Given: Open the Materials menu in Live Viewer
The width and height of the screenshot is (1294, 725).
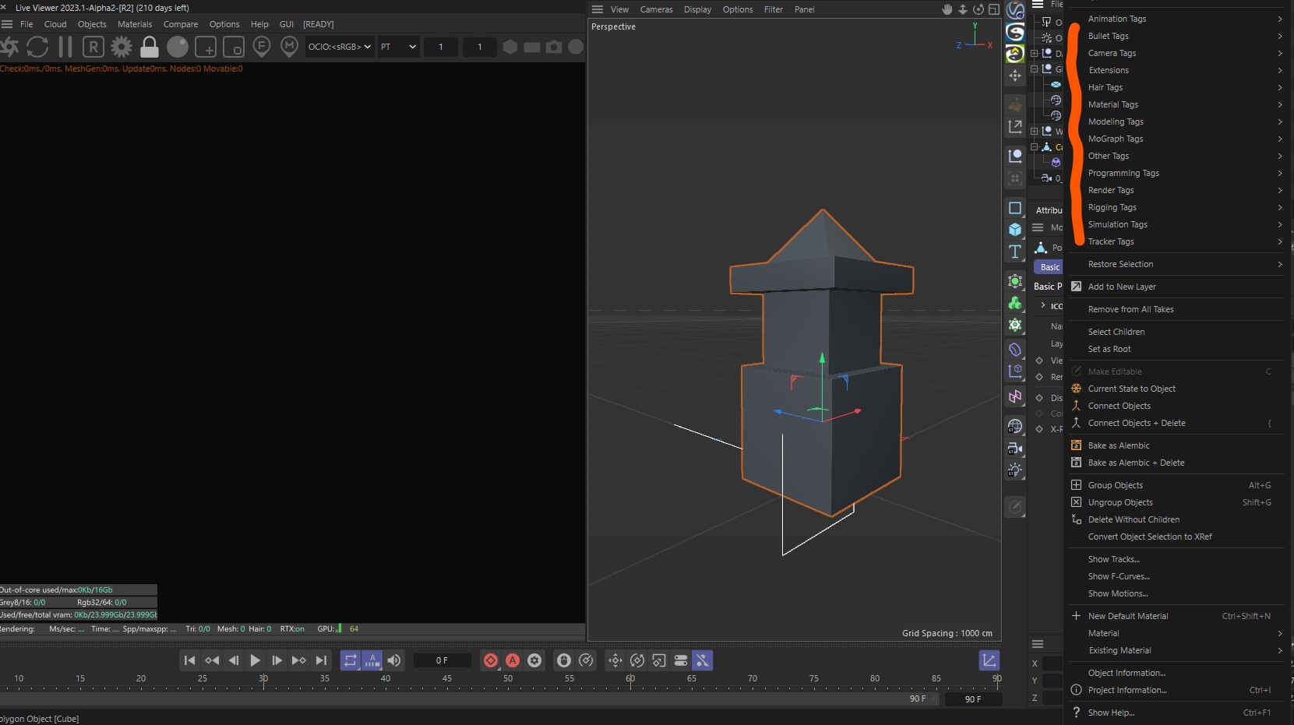Looking at the screenshot, I should (x=135, y=24).
